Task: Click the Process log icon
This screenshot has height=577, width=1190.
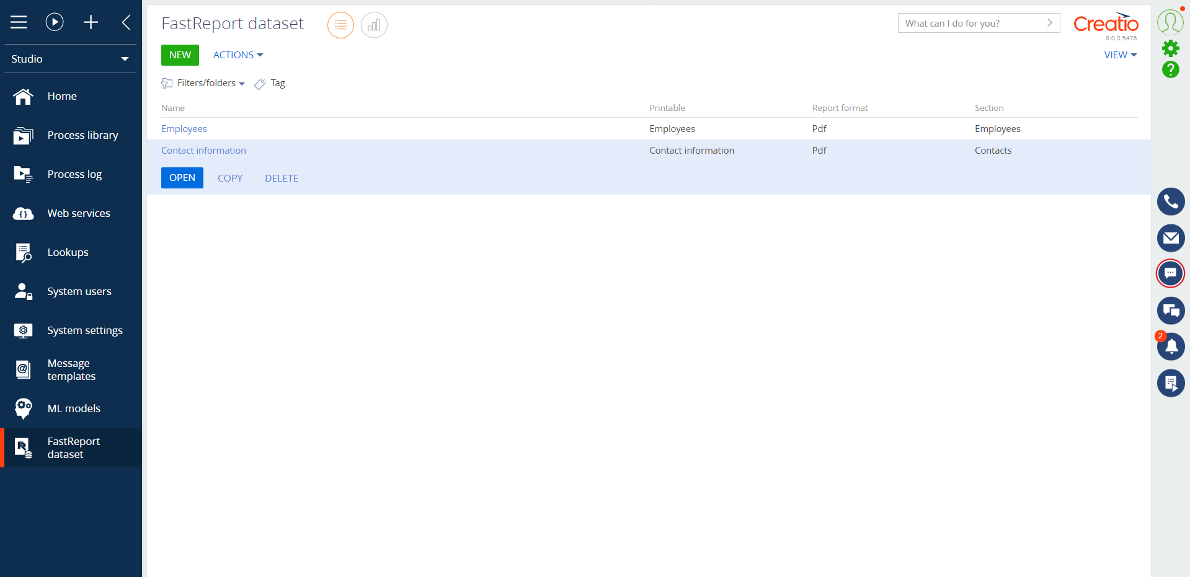Action: [x=23, y=174]
